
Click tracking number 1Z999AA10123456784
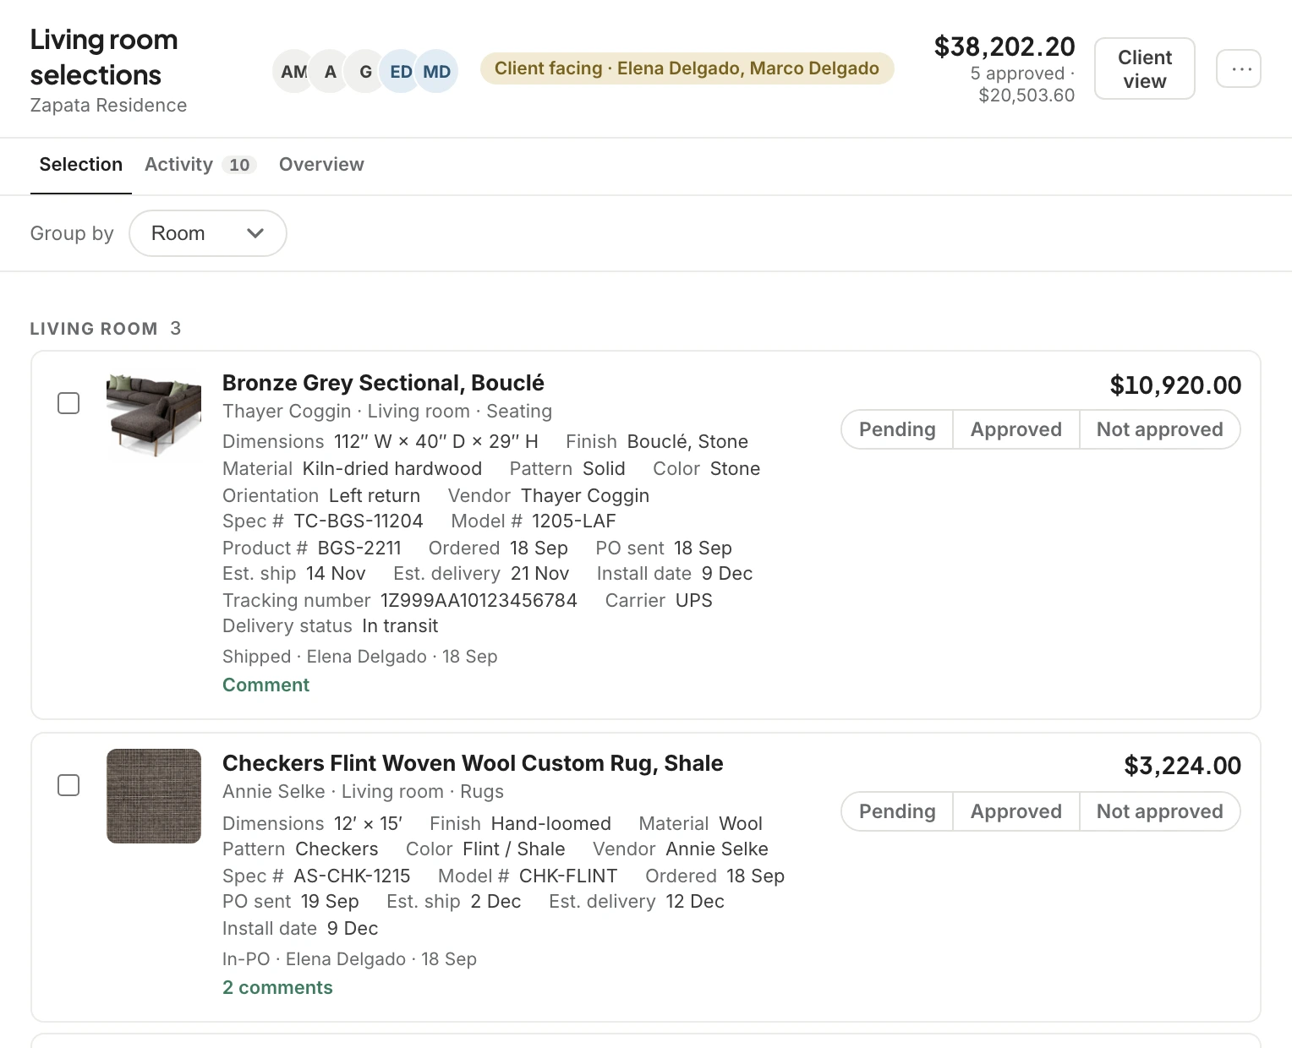pos(479,600)
